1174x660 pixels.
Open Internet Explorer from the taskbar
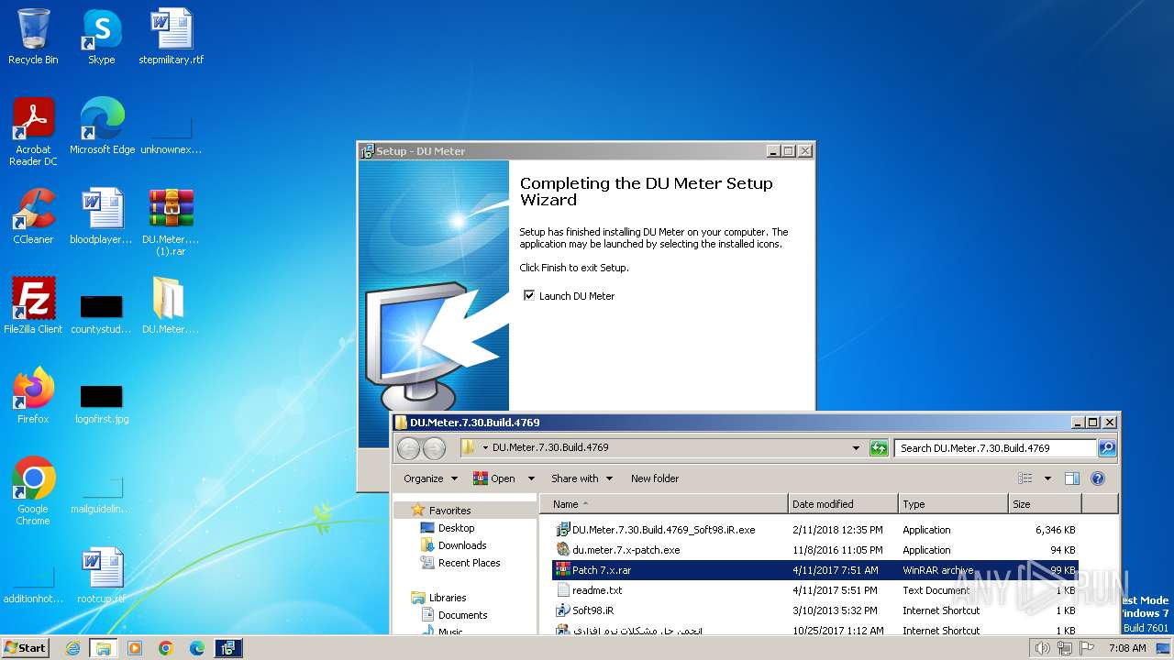click(x=72, y=648)
